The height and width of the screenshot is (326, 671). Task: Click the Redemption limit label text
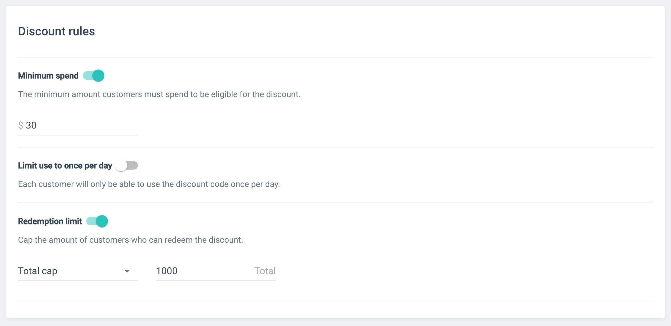coord(50,221)
